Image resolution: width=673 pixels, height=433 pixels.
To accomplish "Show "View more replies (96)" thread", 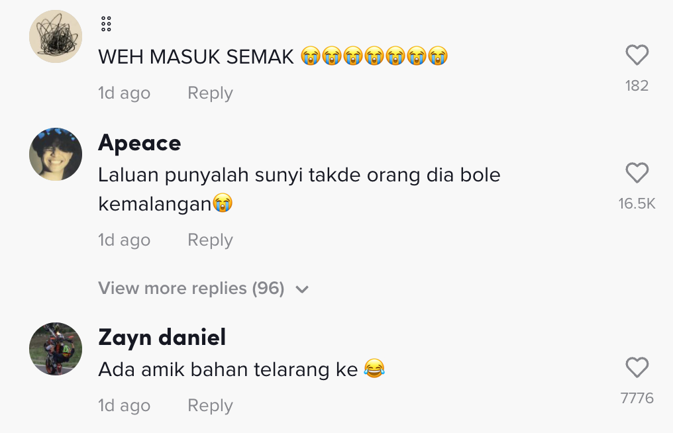I will 191,289.
